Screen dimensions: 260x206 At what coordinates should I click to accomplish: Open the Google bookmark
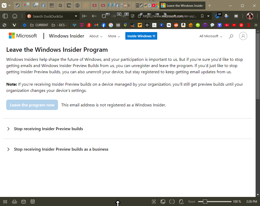point(111,25)
